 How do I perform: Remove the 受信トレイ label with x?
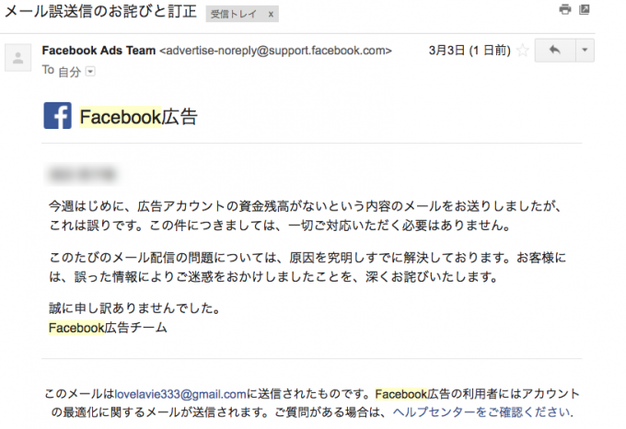click(x=271, y=15)
